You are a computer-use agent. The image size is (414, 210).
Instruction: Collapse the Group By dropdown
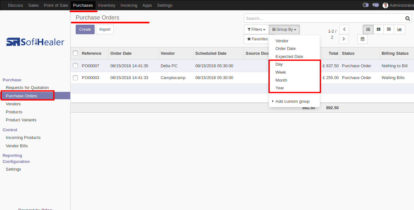[284, 29]
